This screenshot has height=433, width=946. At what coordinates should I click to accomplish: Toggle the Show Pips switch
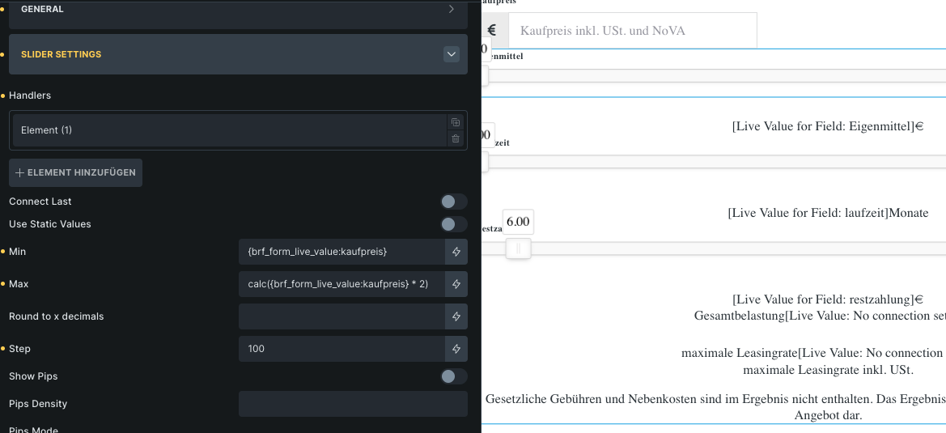click(x=453, y=376)
